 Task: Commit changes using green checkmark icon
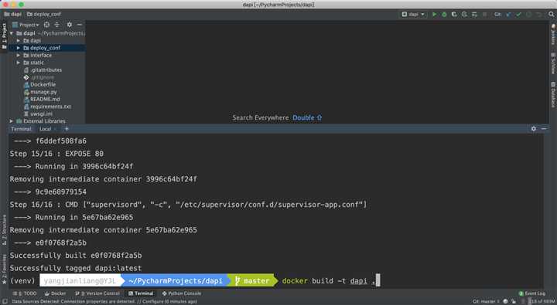coord(518,14)
